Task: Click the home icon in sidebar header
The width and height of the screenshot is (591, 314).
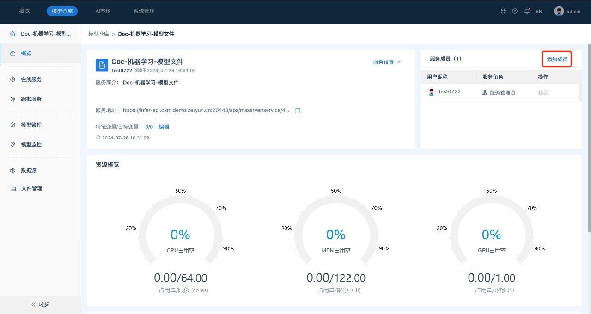Action: (12, 34)
